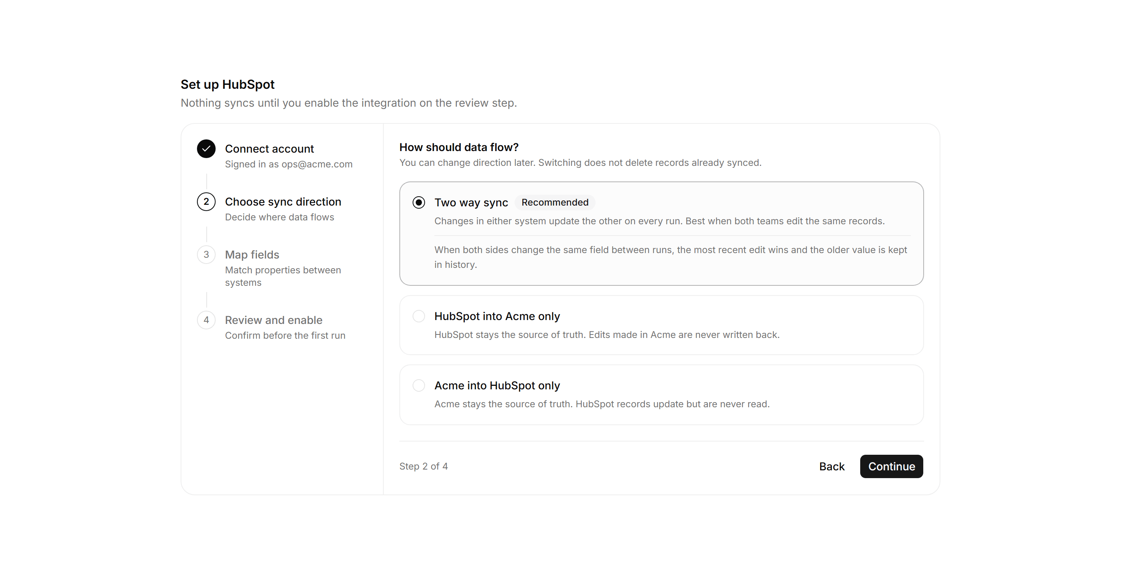Go to the Connect account step
Image resolution: width=1121 pixels, height=570 pixels.
coord(269,149)
